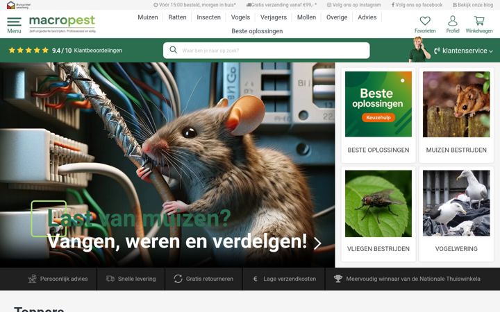This screenshot has width=500, height=312.
Task: Click Meervoudig winnaar Nationale Thuiswinkel text
Action: click(x=413, y=279)
